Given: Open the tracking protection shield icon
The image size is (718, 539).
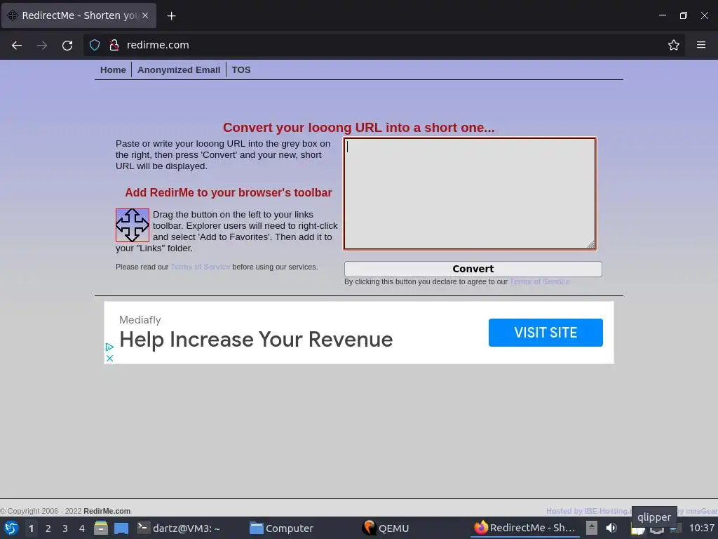Looking at the screenshot, I should coord(95,45).
